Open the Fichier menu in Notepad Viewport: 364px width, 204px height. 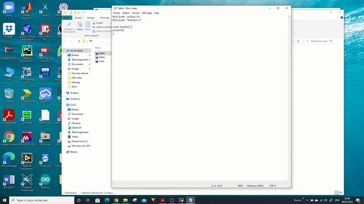coord(116,13)
